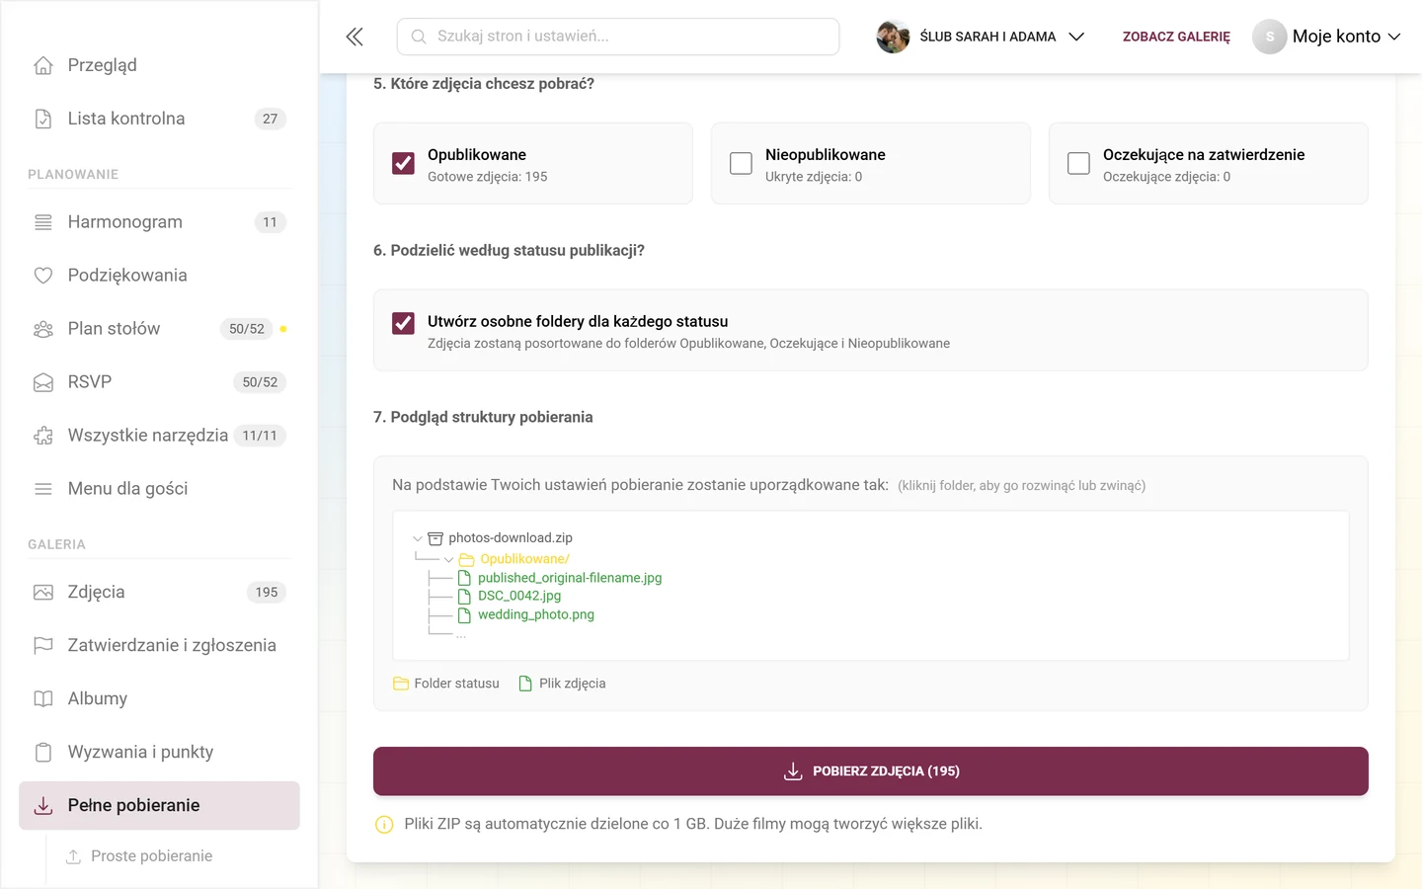This screenshot has height=889, width=1422.
Task: Click the Lista kontrolna document icon
Action: tap(43, 119)
